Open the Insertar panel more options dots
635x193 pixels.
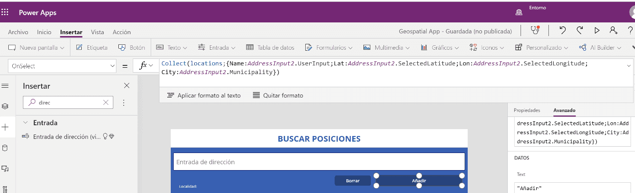pos(123,102)
